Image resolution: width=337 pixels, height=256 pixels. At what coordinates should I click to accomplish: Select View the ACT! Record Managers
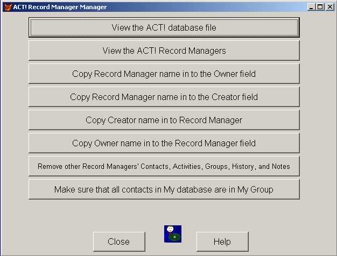(x=164, y=51)
